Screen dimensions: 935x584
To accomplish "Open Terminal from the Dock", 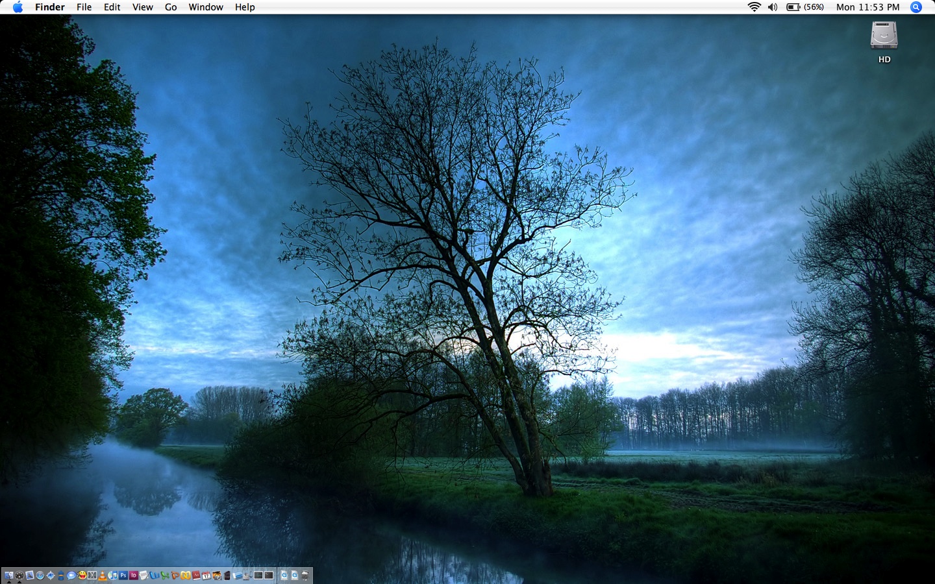I will coord(269,575).
